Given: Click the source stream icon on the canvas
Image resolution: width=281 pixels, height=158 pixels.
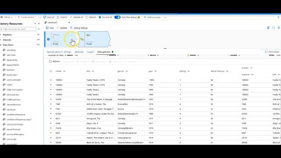Looking at the screenshot, I should (48, 39).
